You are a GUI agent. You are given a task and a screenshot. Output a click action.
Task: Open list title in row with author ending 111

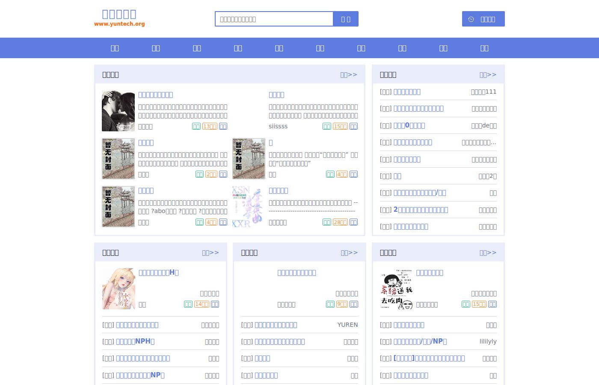pos(407,92)
